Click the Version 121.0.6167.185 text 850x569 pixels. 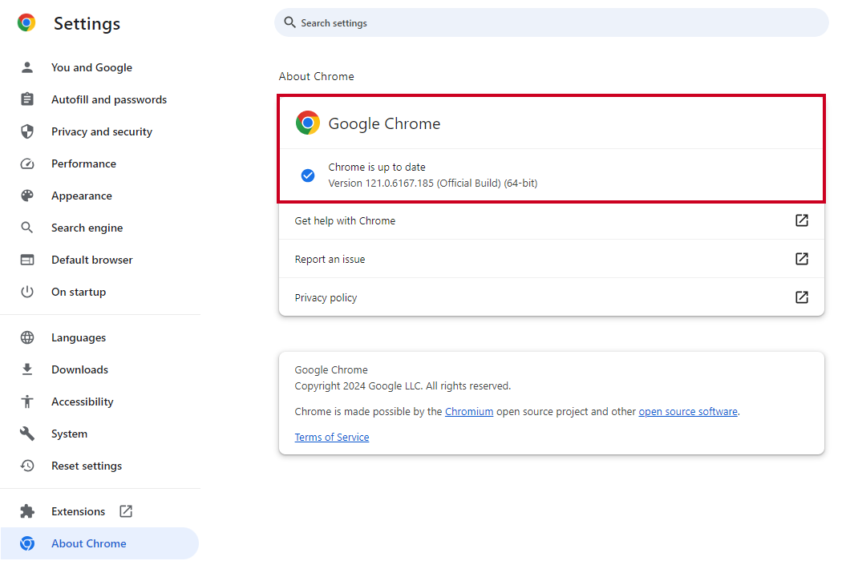432,184
